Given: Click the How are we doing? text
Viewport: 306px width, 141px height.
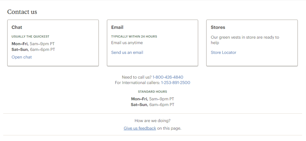Looking at the screenshot, I should (x=152, y=121).
